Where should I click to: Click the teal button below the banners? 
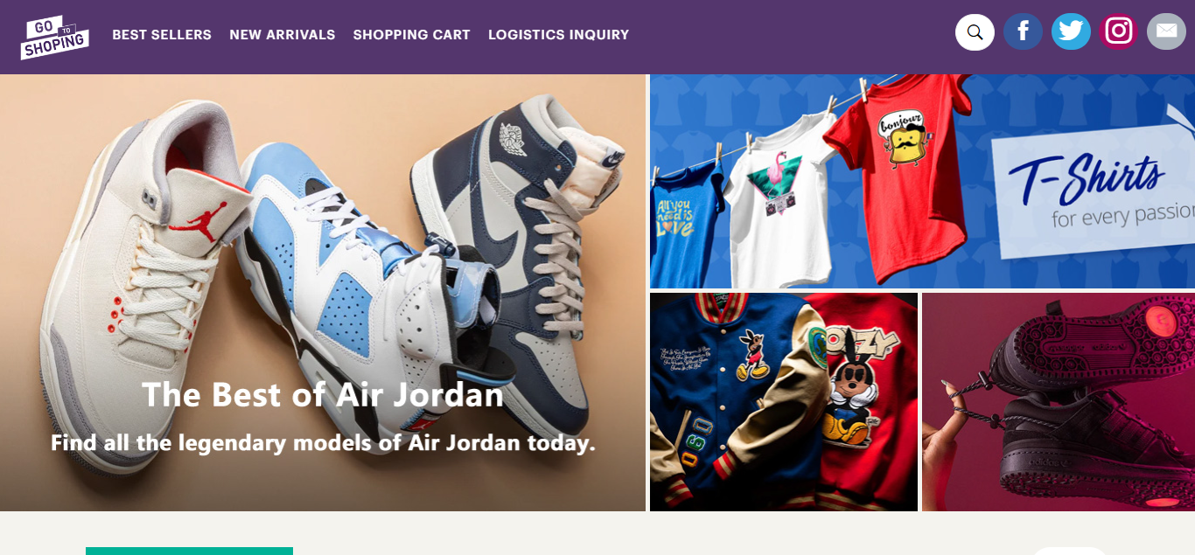click(x=189, y=551)
